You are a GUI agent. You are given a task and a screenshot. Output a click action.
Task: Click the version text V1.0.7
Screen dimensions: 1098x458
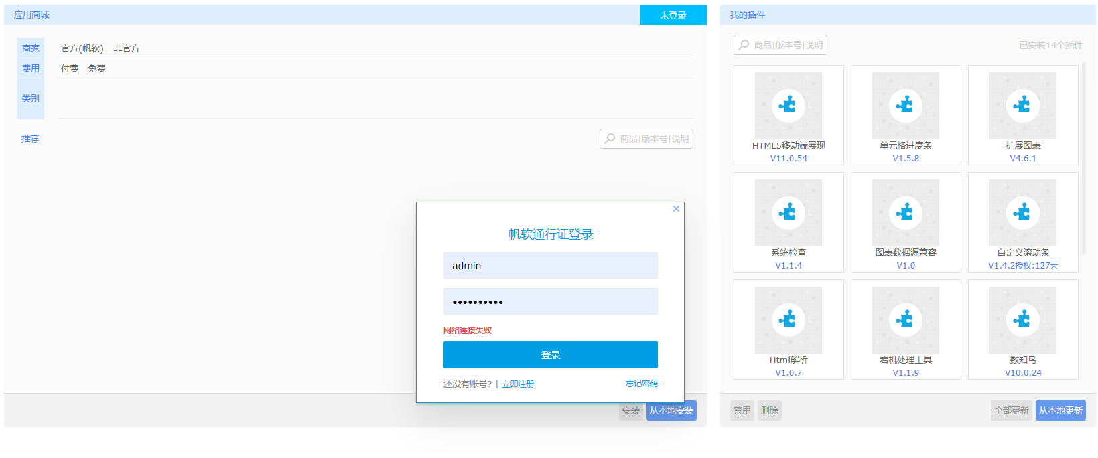click(788, 373)
